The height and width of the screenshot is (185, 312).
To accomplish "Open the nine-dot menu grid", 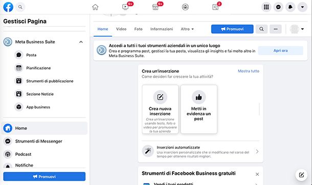I will [x=266, y=7].
